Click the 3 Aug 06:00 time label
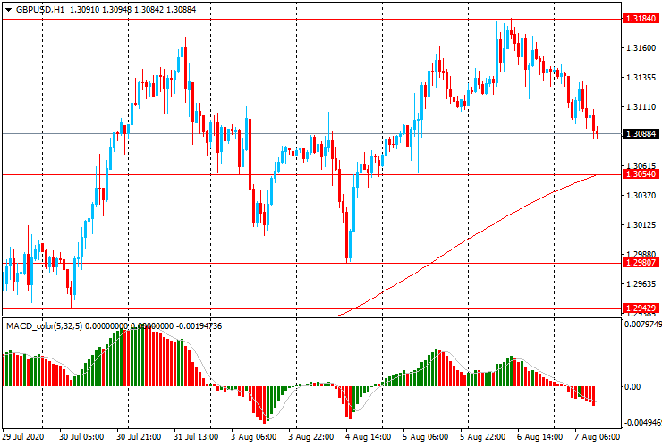 pos(254,436)
